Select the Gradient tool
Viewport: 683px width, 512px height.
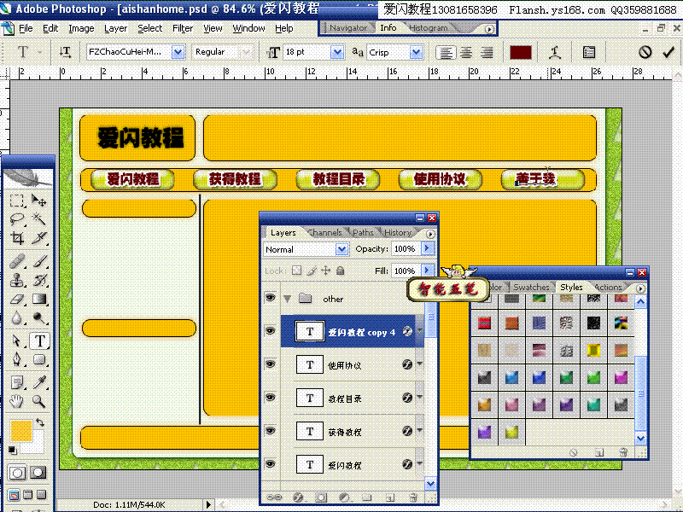pyautogui.click(x=38, y=300)
